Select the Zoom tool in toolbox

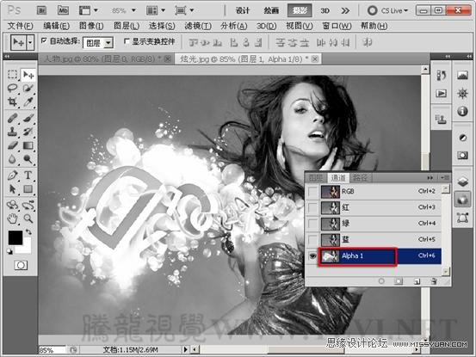pos(28,219)
